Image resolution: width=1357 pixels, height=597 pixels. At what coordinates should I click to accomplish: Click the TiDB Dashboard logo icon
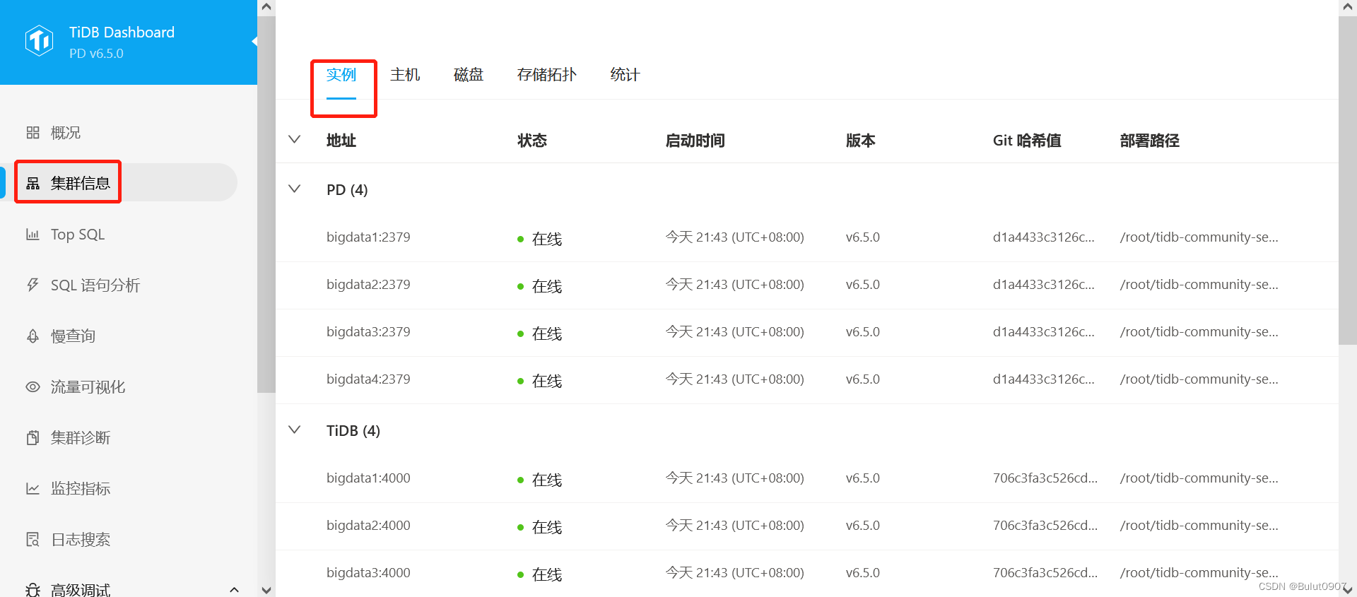tap(39, 41)
